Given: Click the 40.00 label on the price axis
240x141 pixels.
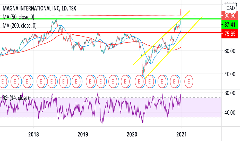Looking at the screenshot, I should point(230,74).
